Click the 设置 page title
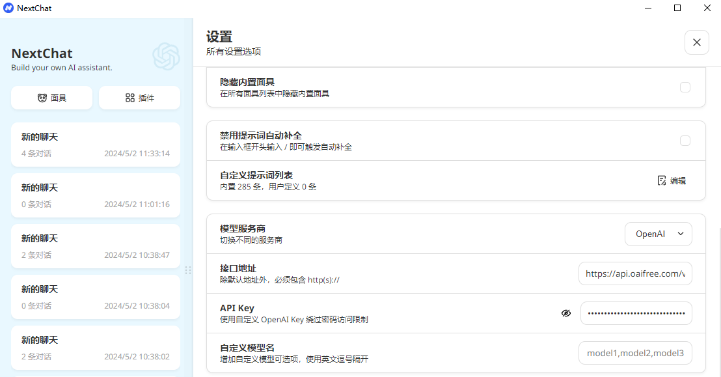The width and height of the screenshot is (721, 377). tap(219, 37)
